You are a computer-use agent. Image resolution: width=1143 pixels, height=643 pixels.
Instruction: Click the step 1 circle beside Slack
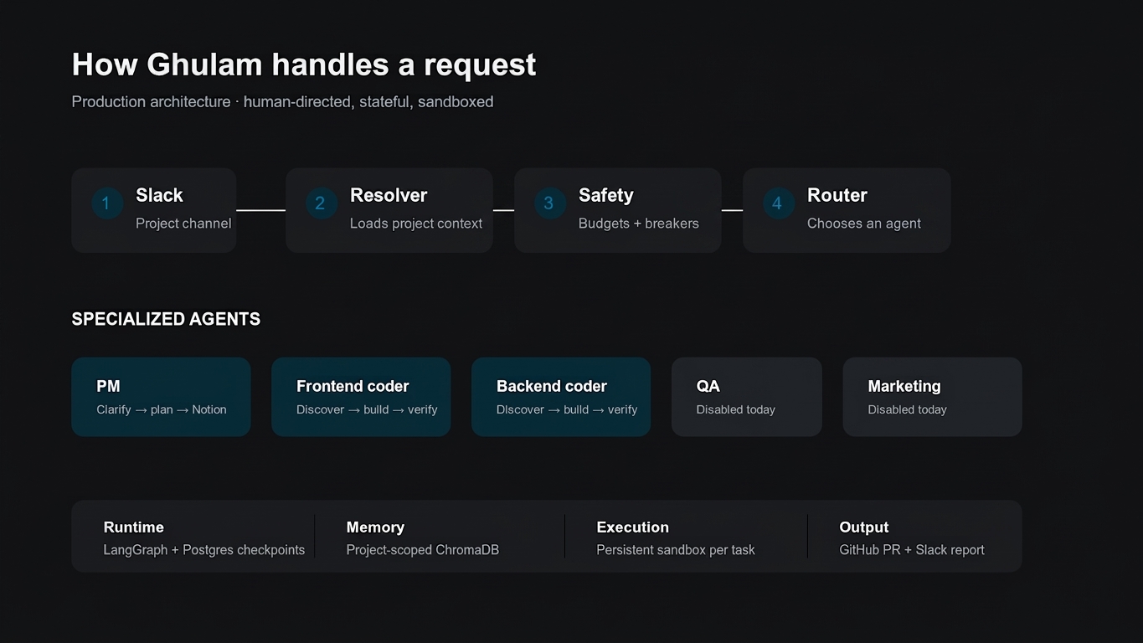tap(106, 203)
